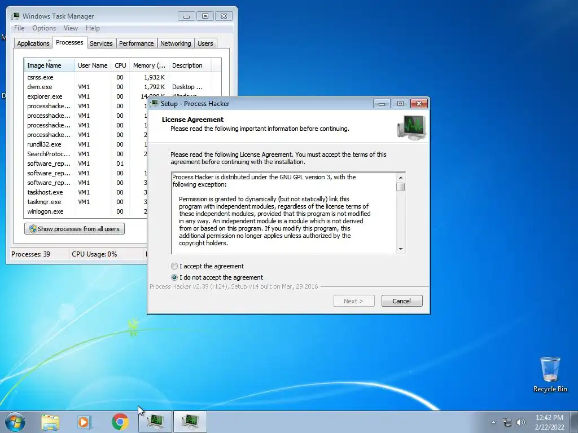The height and width of the screenshot is (433, 578).
Task: Click CPU Usage: 0% status bar entry
Action: coord(94,254)
